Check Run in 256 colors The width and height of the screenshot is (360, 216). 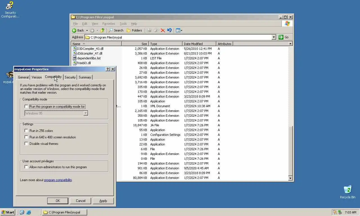[x=26, y=131]
